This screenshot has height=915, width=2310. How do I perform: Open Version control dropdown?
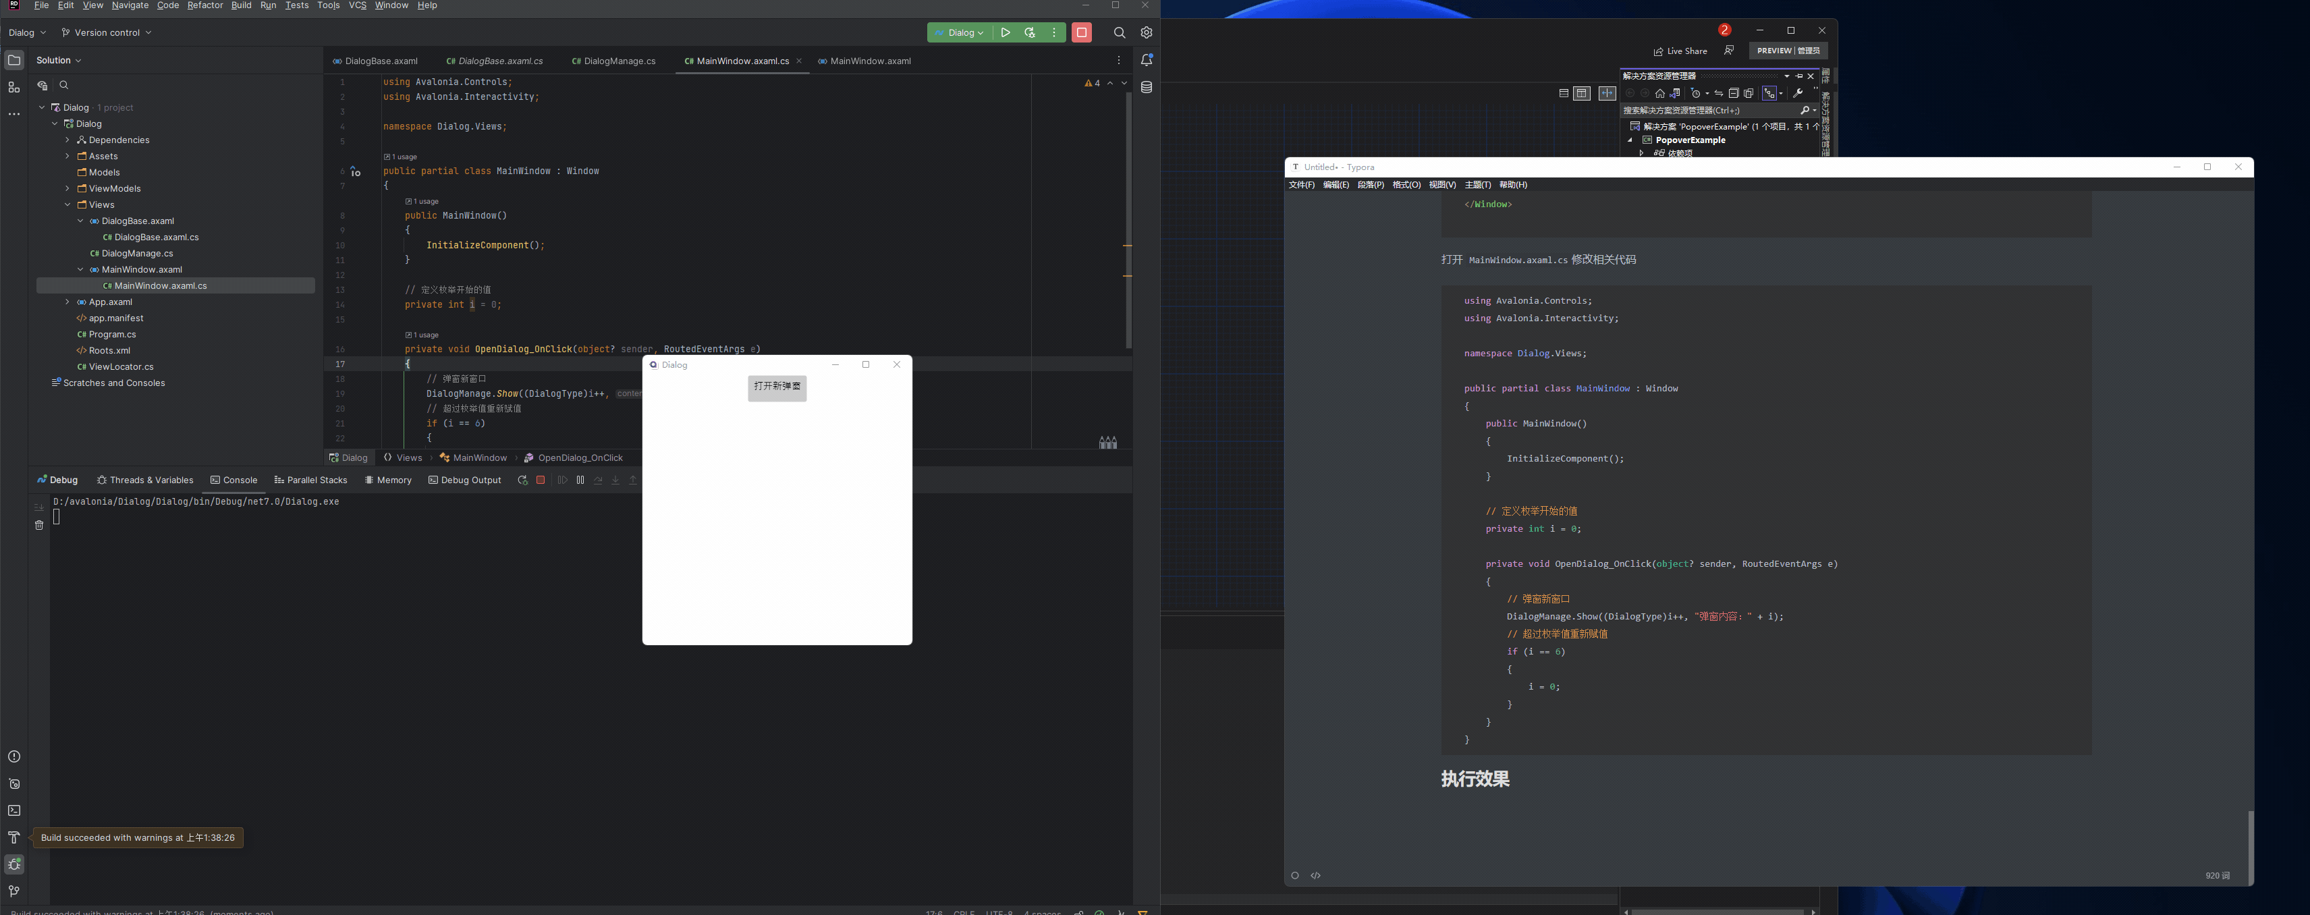click(106, 32)
